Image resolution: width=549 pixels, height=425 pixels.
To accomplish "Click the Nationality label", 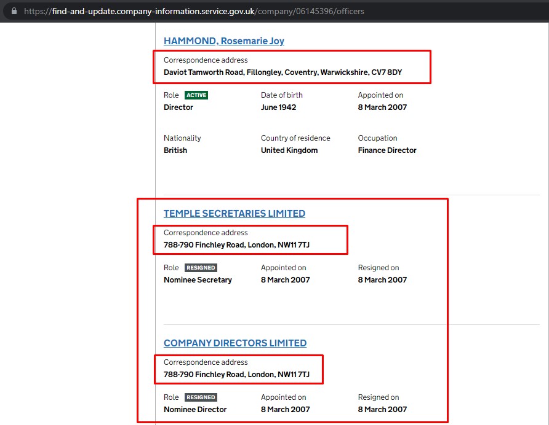I will click(182, 138).
